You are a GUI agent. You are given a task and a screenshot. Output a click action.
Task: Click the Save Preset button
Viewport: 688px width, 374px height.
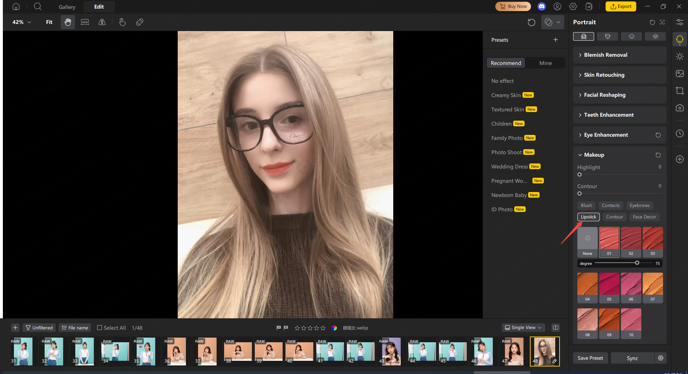point(590,358)
